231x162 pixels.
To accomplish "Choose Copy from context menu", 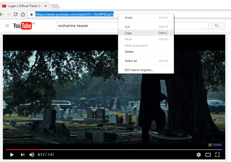I will click(x=146, y=33).
